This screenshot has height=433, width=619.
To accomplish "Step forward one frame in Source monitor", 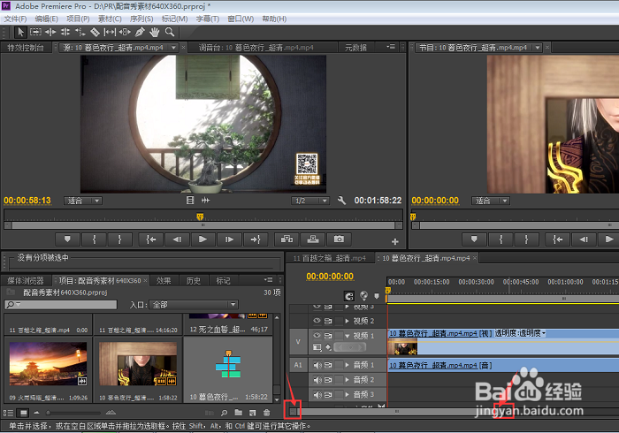I will click(229, 239).
